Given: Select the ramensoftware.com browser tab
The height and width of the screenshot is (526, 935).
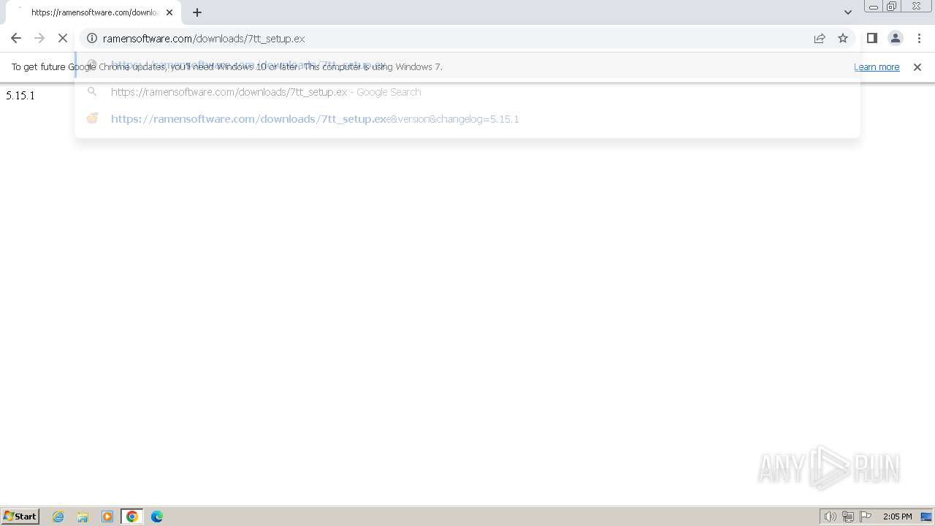Looking at the screenshot, I should click(x=92, y=12).
